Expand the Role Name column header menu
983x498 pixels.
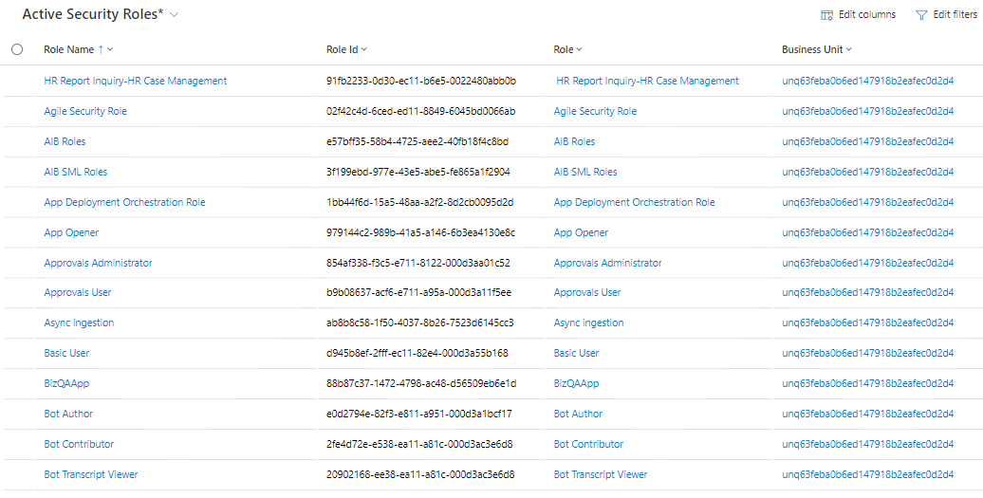pos(111,49)
